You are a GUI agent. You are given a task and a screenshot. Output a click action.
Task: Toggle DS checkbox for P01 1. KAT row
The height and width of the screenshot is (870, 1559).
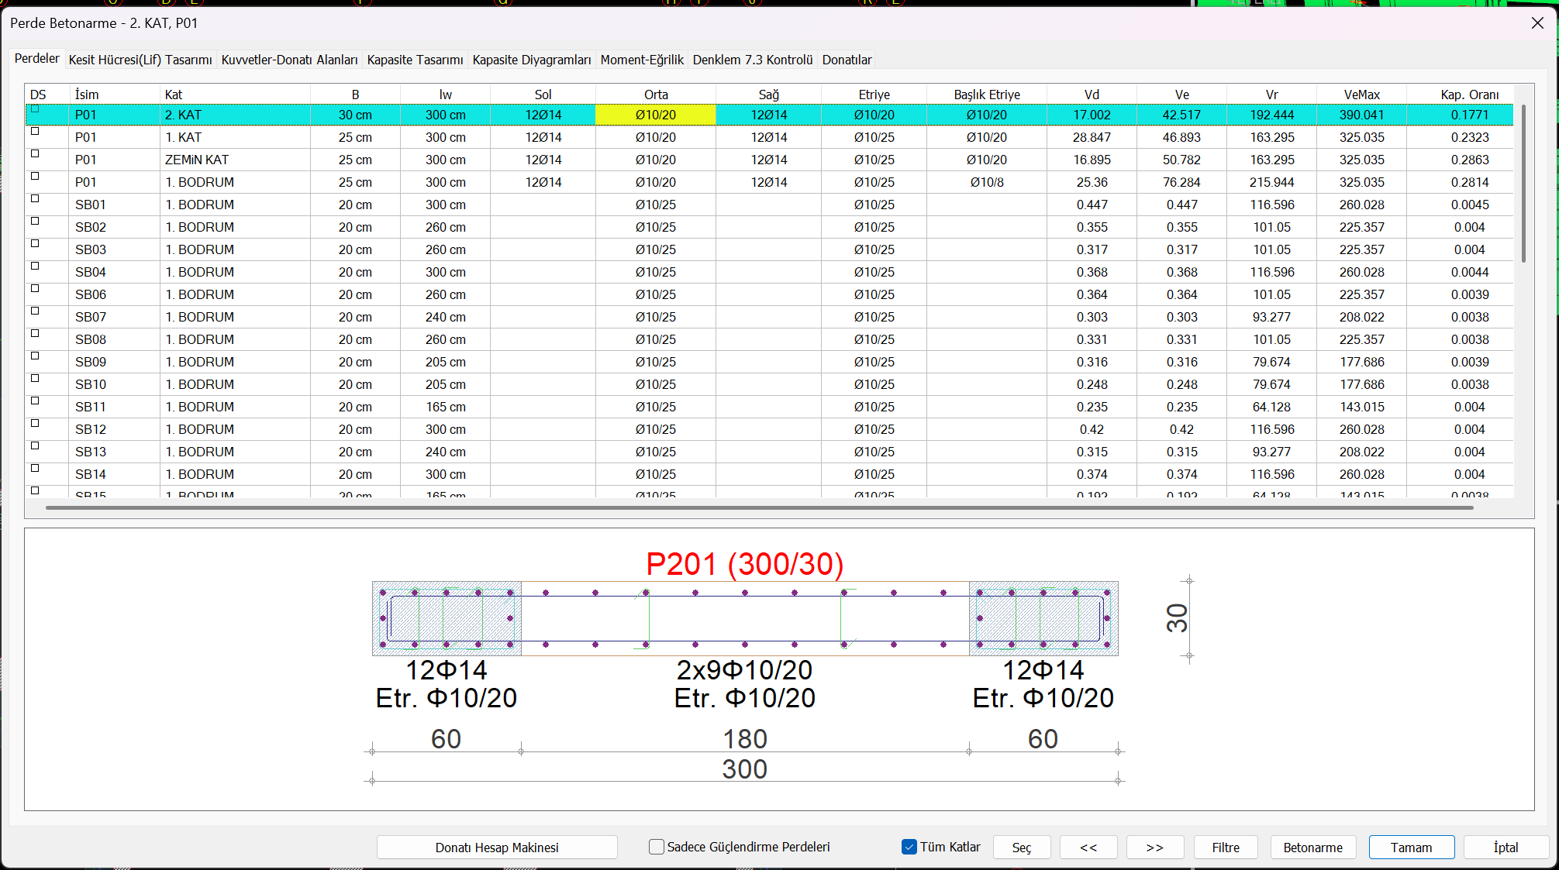point(35,132)
